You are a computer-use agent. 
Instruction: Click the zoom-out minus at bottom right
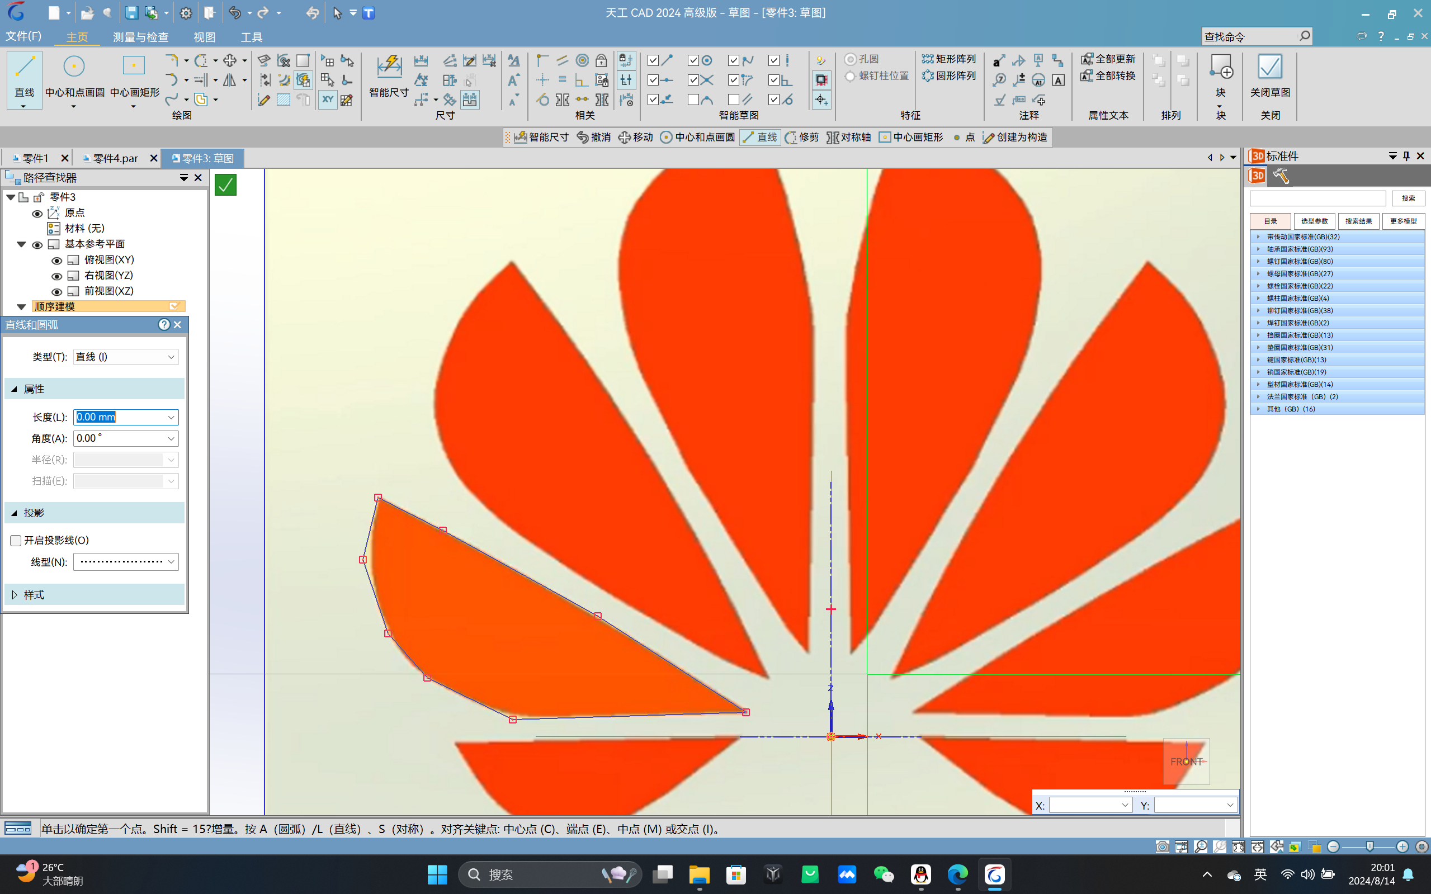click(x=1333, y=846)
